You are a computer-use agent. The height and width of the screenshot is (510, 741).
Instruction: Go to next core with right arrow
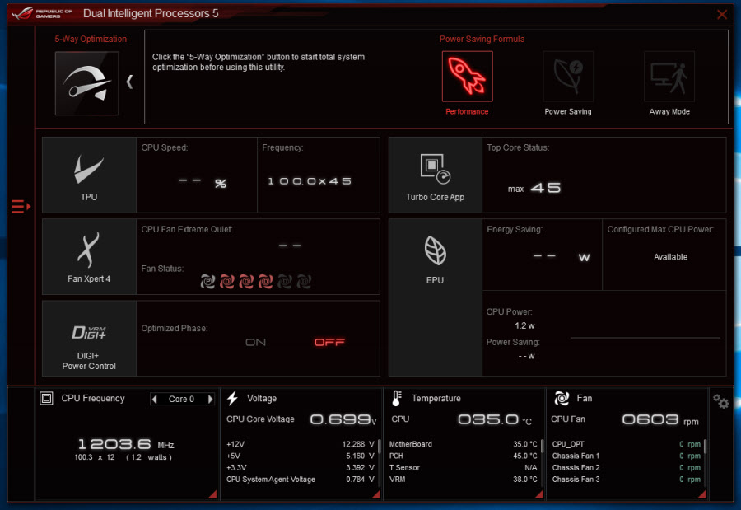210,400
